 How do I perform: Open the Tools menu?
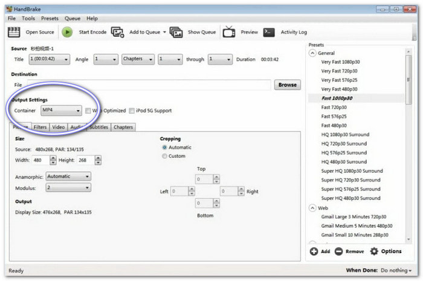pos(28,18)
